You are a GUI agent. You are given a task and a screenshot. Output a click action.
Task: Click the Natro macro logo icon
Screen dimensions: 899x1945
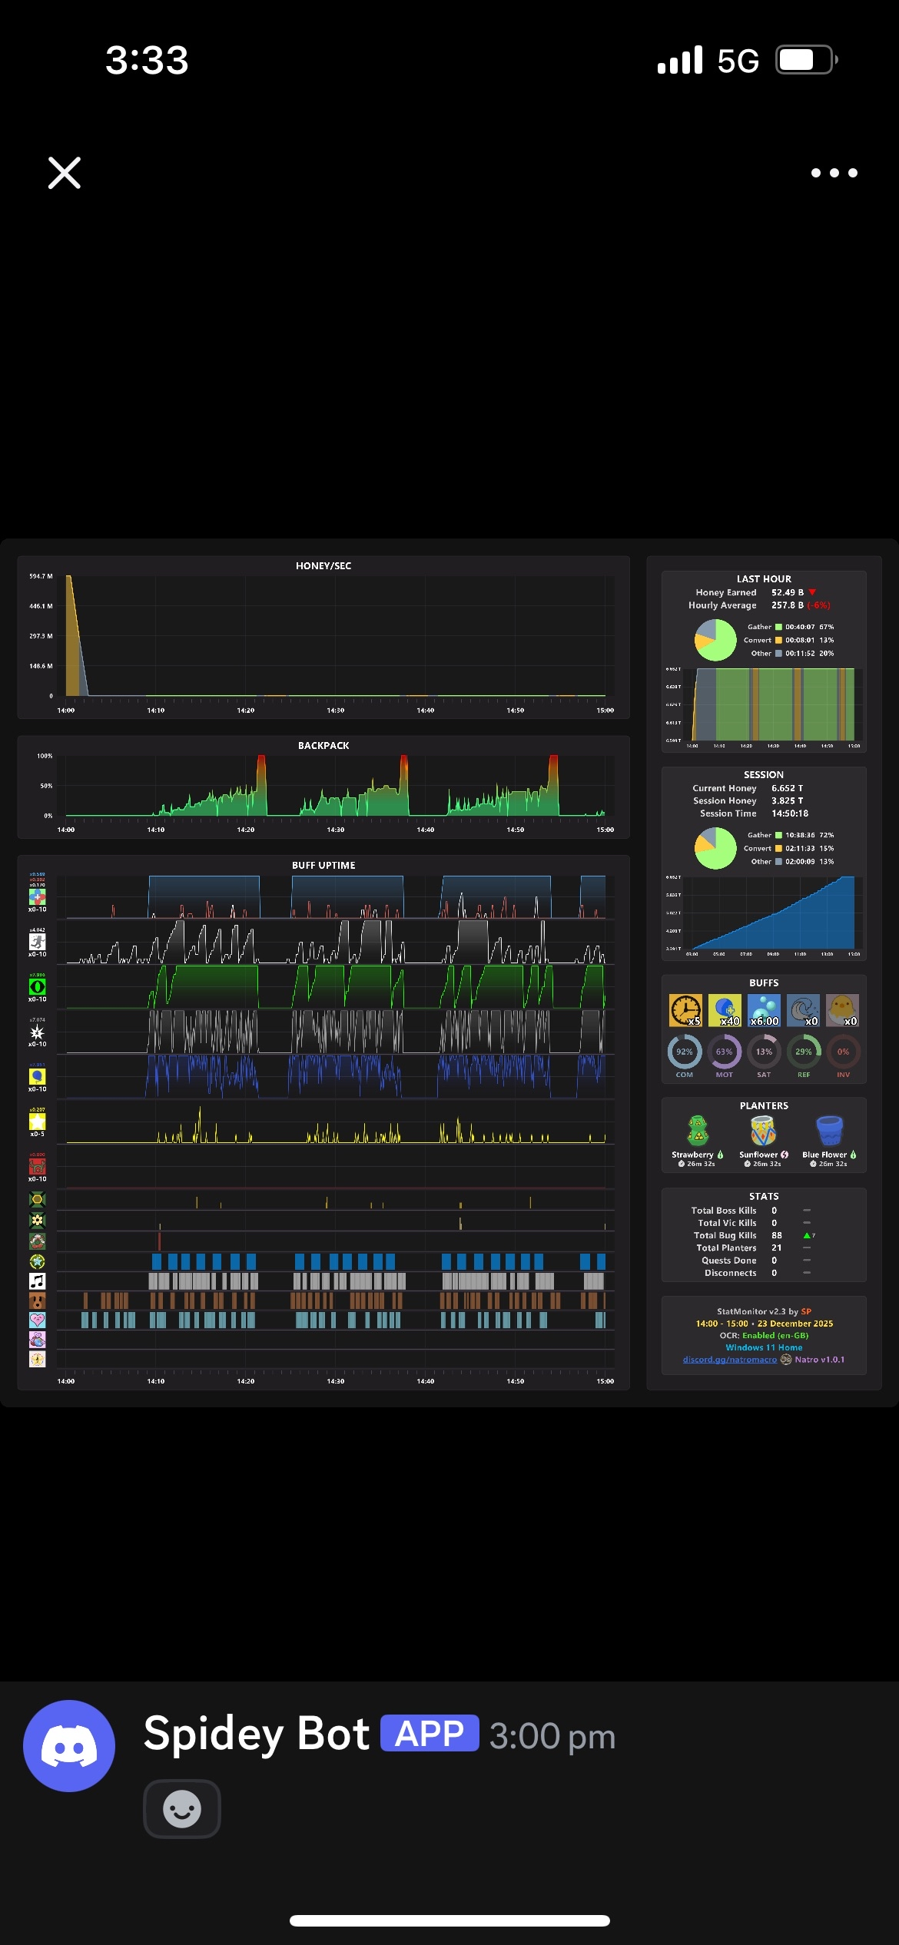point(786,1360)
